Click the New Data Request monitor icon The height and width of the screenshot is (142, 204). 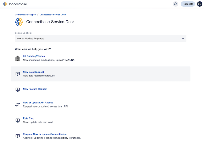pyautogui.click(x=17, y=74)
